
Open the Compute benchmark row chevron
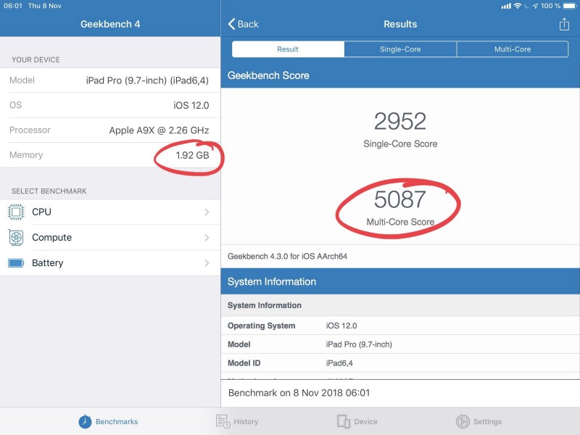point(207,238)
